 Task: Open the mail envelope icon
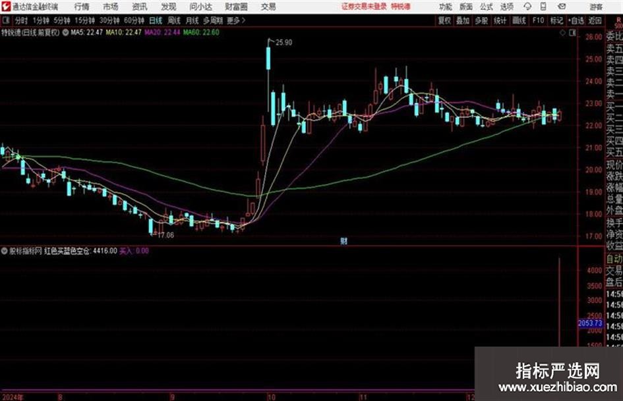coord(562,7)
